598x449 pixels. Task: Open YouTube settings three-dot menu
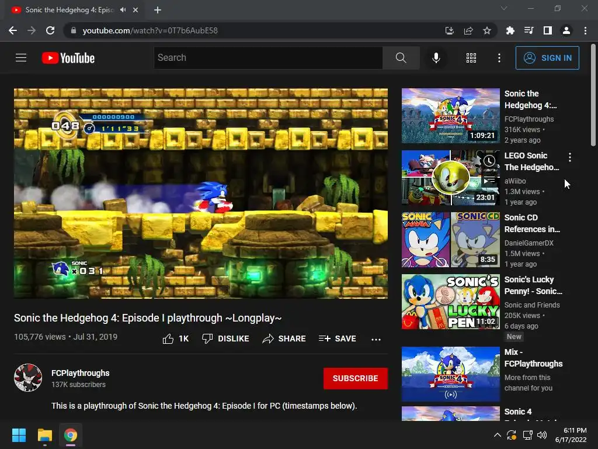pyautogui.click(x=499, y=58)
